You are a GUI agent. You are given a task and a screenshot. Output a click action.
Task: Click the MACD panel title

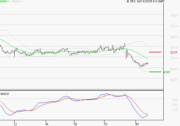point(5,94)
